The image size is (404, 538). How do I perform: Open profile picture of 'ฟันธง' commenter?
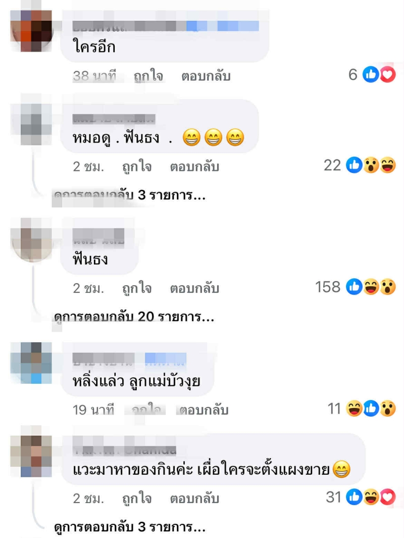[31, 240]
